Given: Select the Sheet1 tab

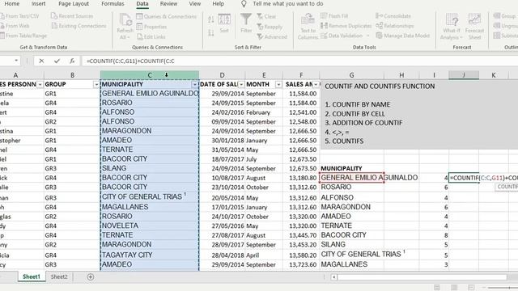Looking at the screenshot, I should tap(32, 276).
